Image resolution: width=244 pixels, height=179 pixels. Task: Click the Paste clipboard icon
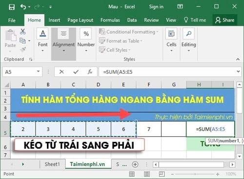coord(10,36)
